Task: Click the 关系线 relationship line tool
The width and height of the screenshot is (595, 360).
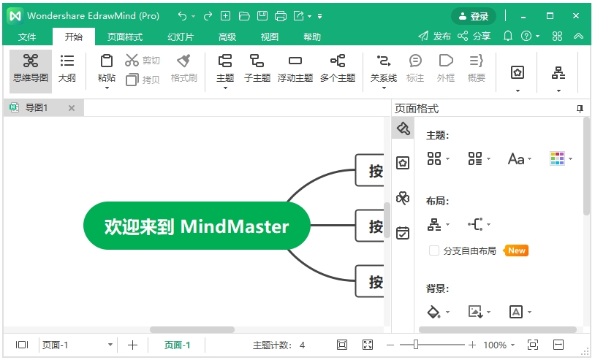Action: 384,68
